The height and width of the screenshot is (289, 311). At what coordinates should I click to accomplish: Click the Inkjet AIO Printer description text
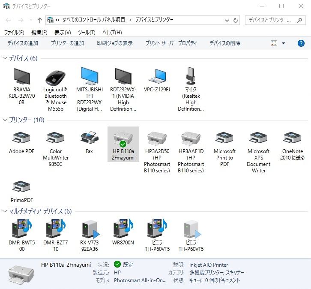[209, 265]
